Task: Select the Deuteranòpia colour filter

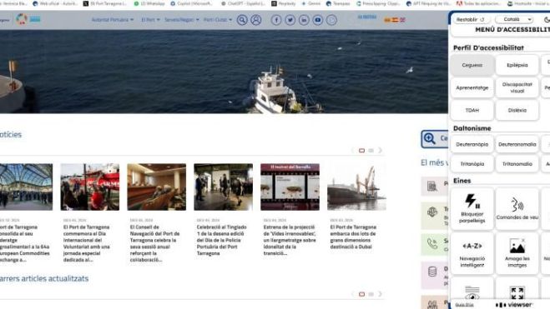Action: pyautogui.click(x=472, y=144)
